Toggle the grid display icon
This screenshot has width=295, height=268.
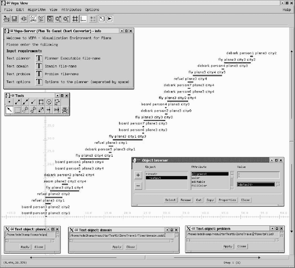coord(75,19)
